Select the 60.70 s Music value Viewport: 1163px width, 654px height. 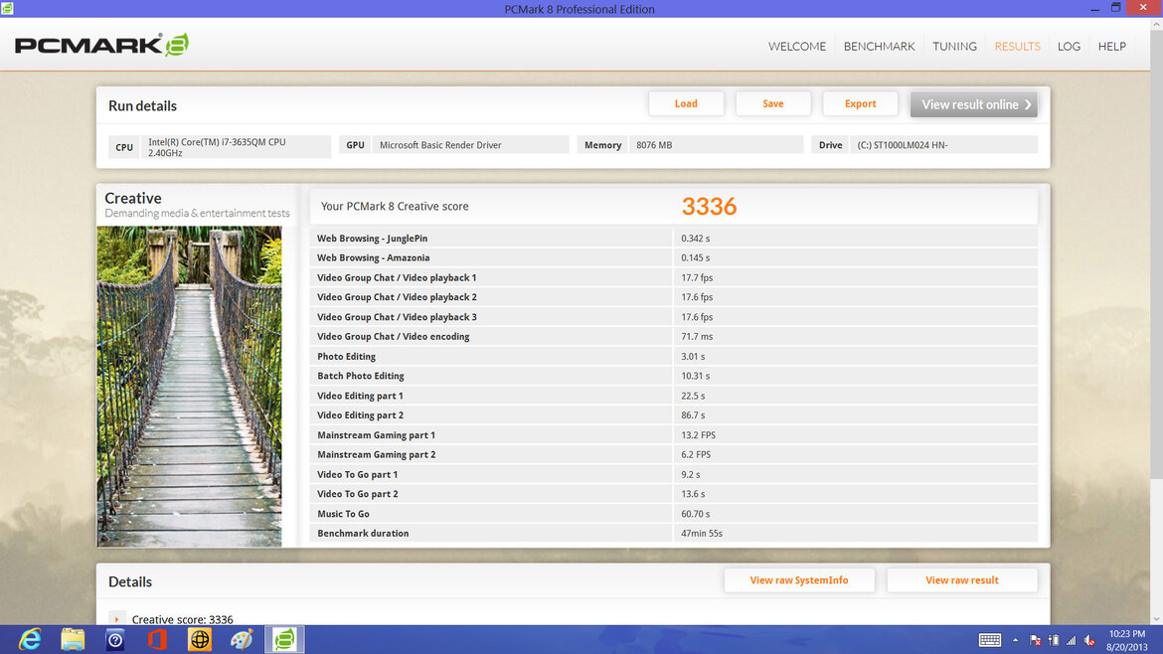click(x=695, y=514)
